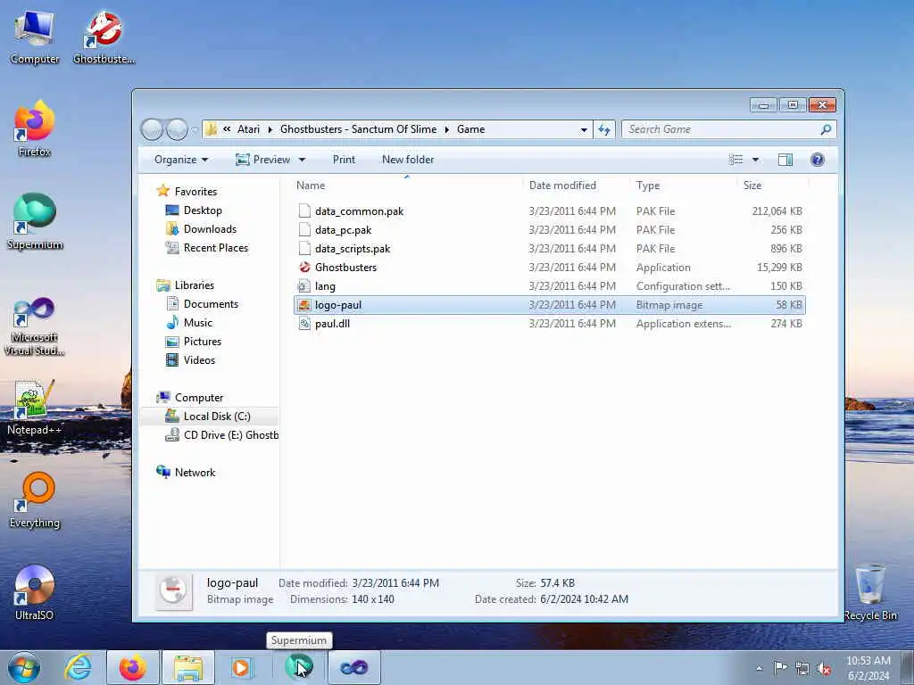Open the Organize menu
This screenshot has width=914, height=685.
coord(180,160)
